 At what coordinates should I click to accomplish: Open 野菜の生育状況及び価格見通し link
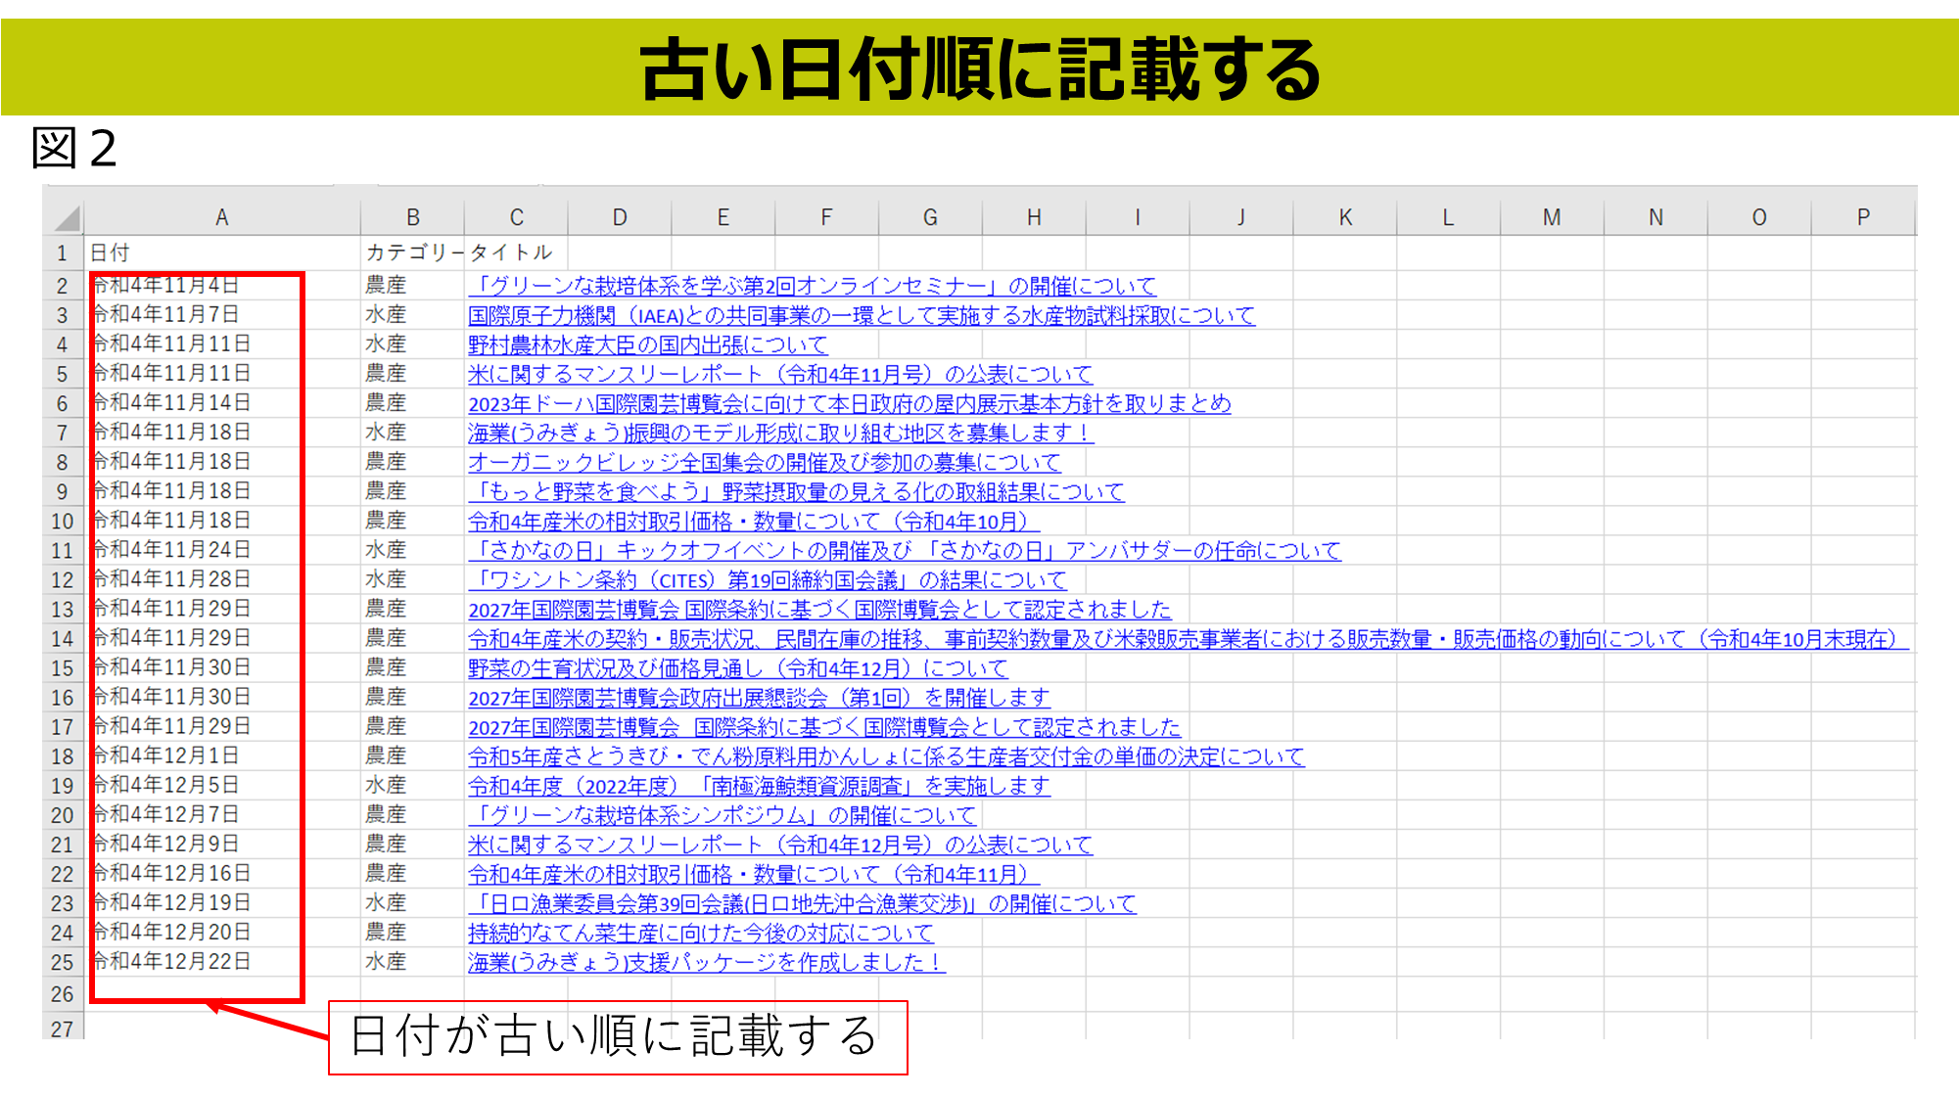coord(737,667)
